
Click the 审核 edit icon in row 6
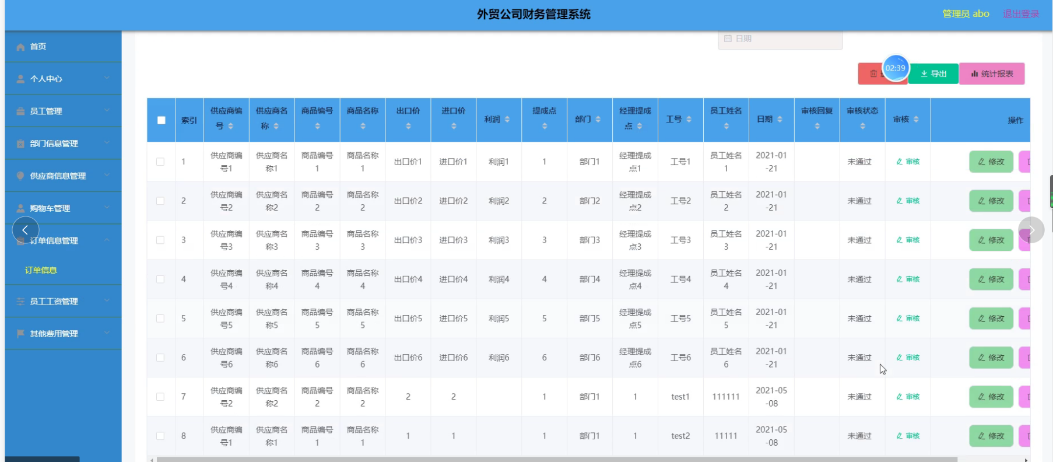point(900,358)
